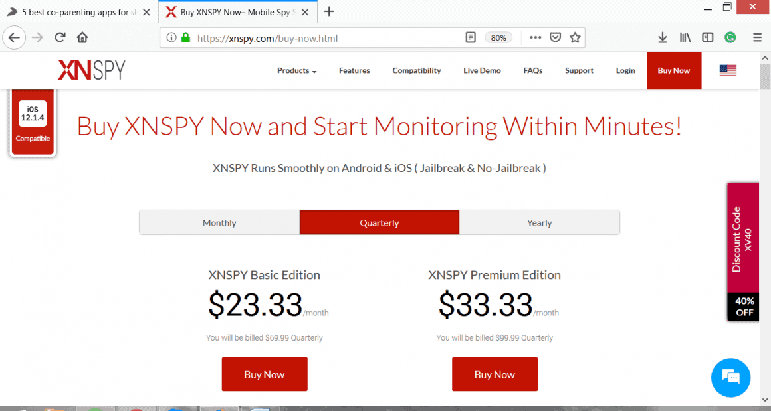Switch to the co-parenting apps tab
The width and height of the screenshot is (771, 411).
coord(79,12)
